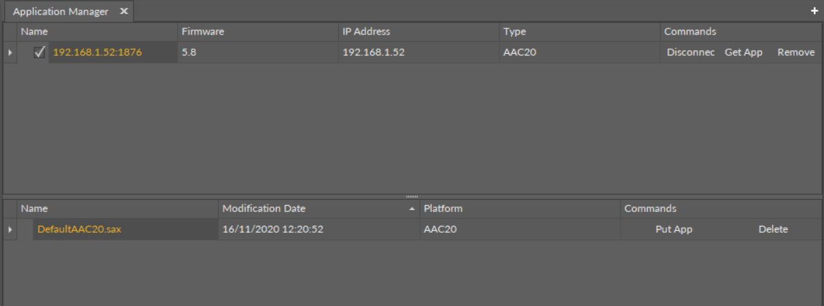Click the plus icon to add a panel
Image resolution: width=824 pixels, height=306 pixels.
814,12
